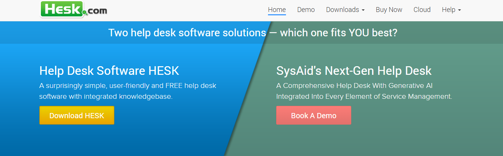Open the Buy Now page

[x=389, y=10]
